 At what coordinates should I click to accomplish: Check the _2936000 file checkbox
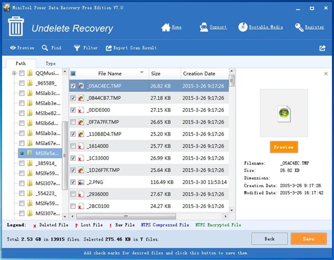[73, 194]
